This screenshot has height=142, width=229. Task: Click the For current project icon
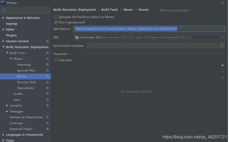click(x=161, y=10)
